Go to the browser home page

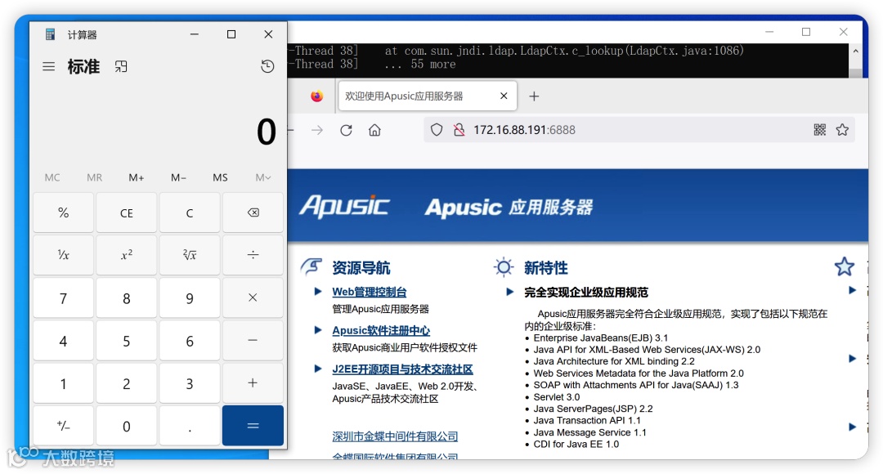pyautogui.click(x=374, y=130)
